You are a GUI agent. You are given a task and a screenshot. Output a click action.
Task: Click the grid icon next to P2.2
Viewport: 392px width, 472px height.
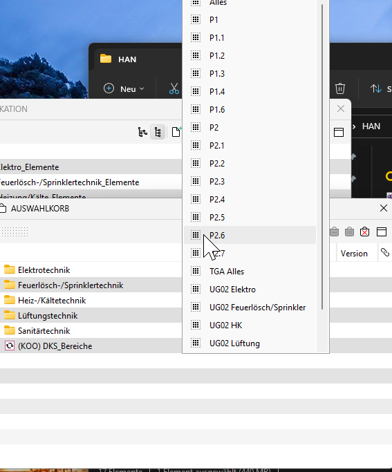[x=196, y=163]
